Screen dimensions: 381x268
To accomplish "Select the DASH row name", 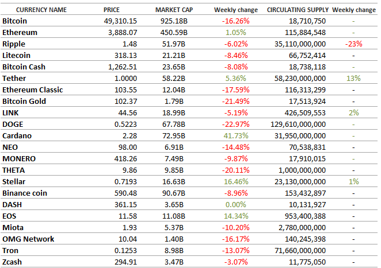I will click(x=12, y=205).
